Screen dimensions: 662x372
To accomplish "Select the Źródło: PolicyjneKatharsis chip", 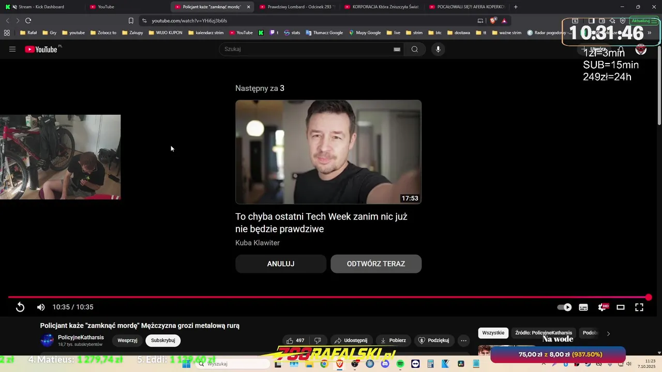I will 544,333.
